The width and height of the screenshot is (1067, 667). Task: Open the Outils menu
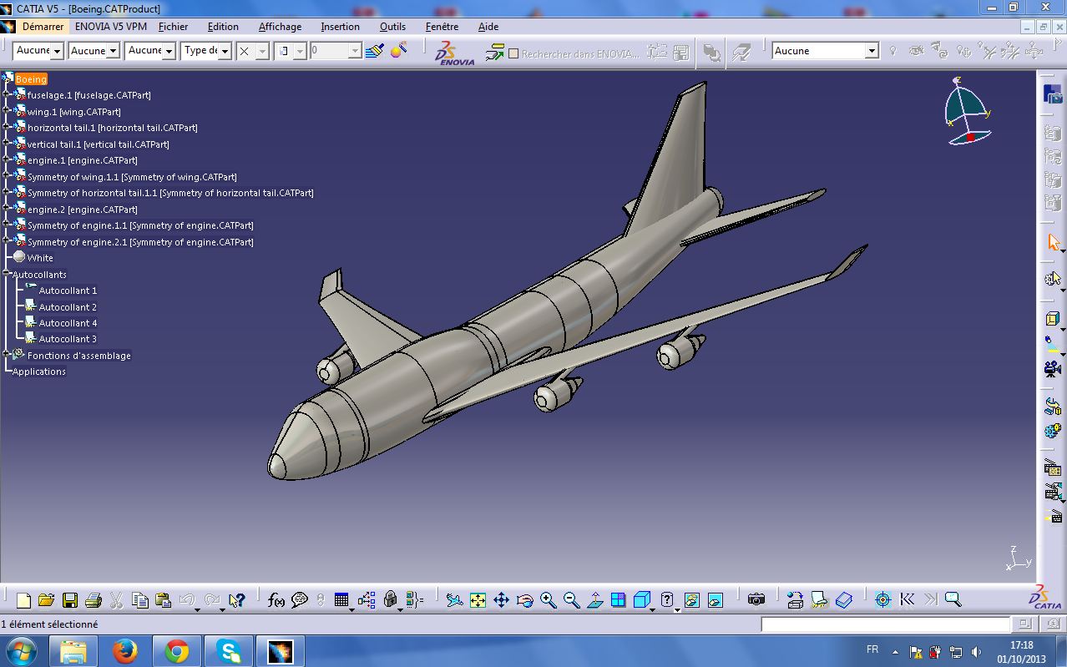coord(392,27)
